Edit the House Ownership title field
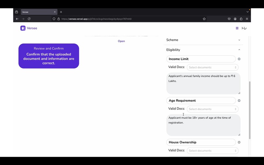 point(201,142)
